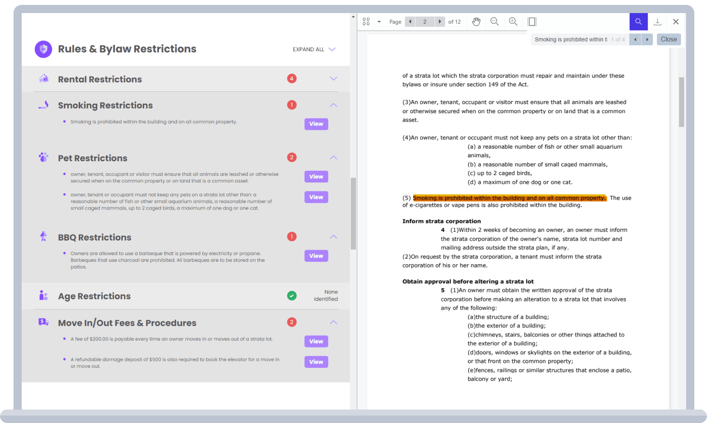This screenshot has width=707, height=423.
Task: Collapse the Smoking Restrictions section
Action: pyautogui.click(x=333, y=105)
